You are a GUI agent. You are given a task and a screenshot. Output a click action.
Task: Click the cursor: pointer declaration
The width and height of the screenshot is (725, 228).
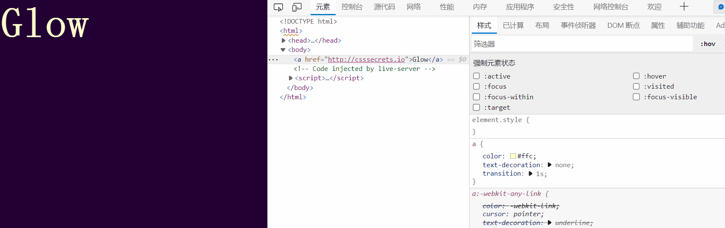513,214
